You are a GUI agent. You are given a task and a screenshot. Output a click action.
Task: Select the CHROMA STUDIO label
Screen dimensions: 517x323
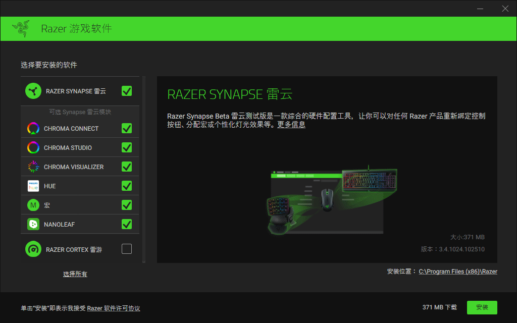[68, 148]
